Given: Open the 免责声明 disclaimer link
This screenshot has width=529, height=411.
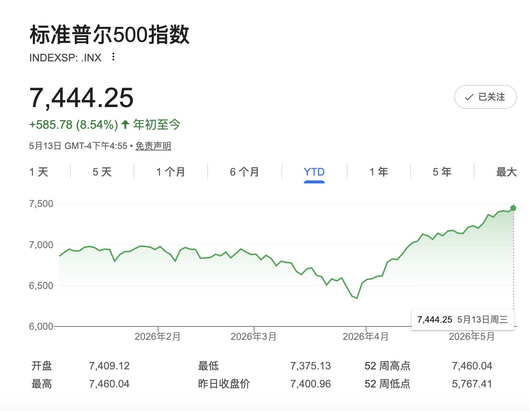Looking at the screenshot, I should click(x=153, y=146).
